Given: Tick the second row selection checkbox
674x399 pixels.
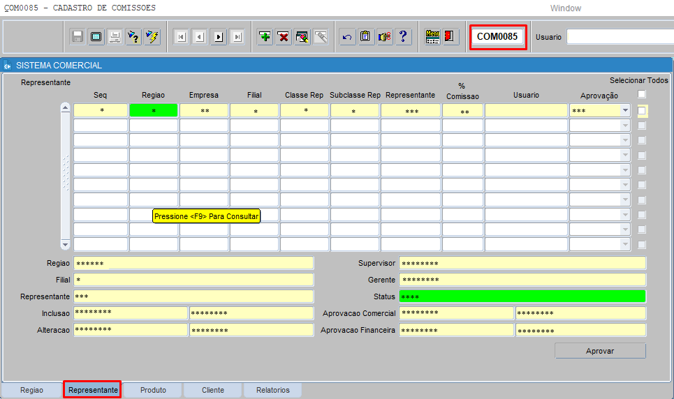Looking at the screenshot, I should click(x=642, y=126).
